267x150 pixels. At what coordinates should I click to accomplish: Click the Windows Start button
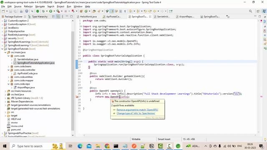tap(5, 146)
